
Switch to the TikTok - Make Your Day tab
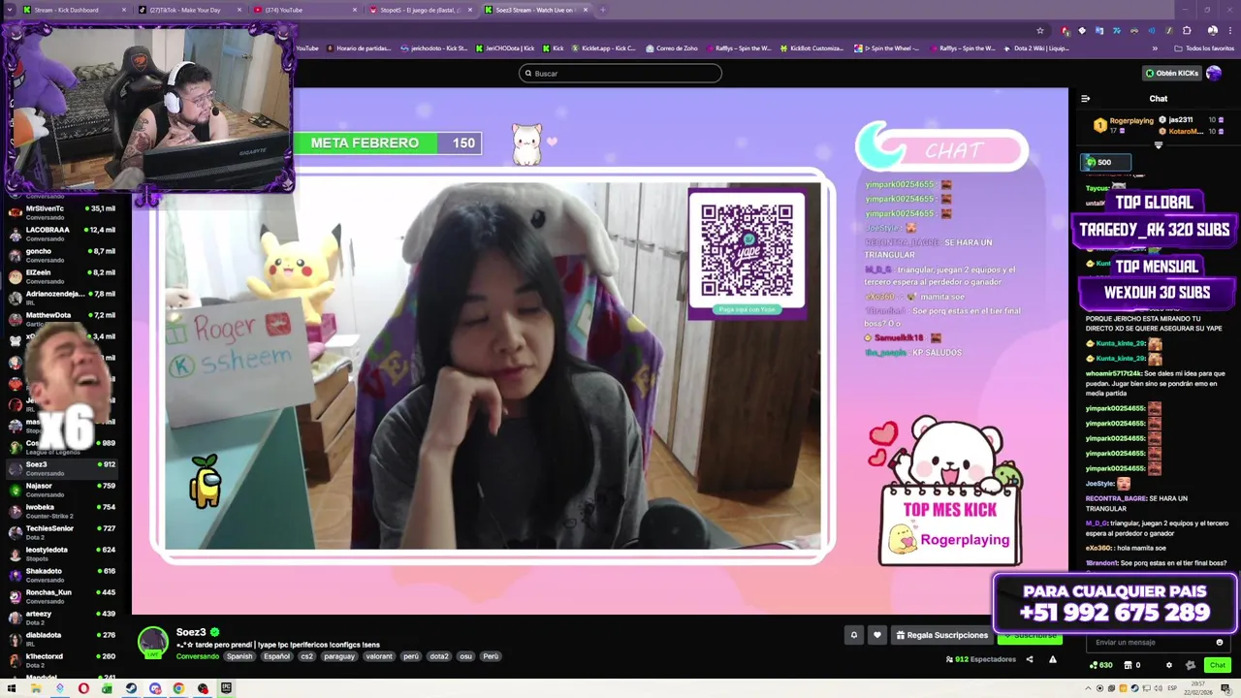pyautogui.click(x=189, y=10)
